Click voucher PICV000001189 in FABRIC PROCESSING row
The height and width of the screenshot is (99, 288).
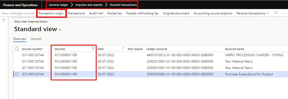pyautogui.click(x=66, y=55)
